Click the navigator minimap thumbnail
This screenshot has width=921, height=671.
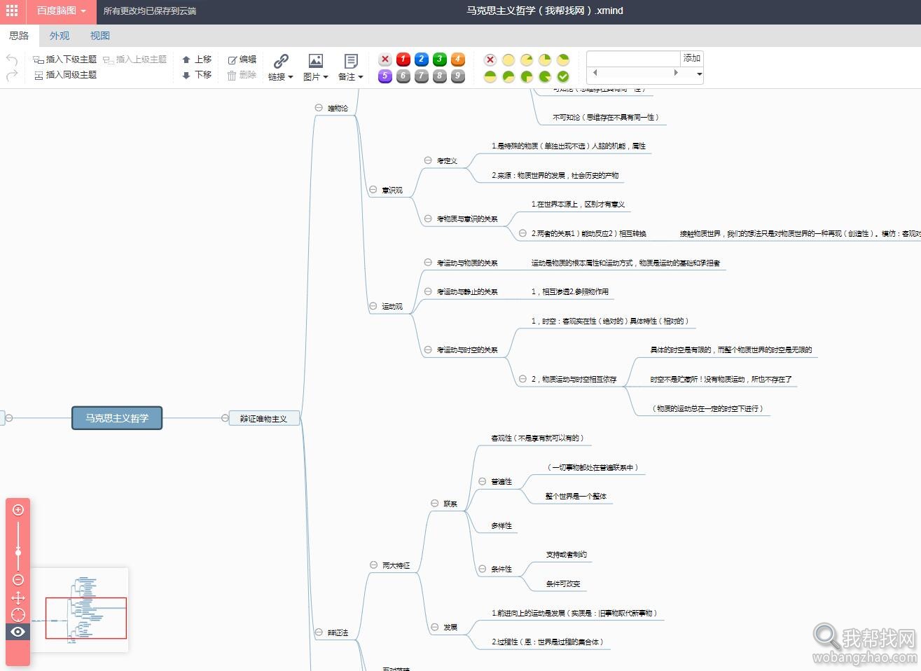click(80, 610)
